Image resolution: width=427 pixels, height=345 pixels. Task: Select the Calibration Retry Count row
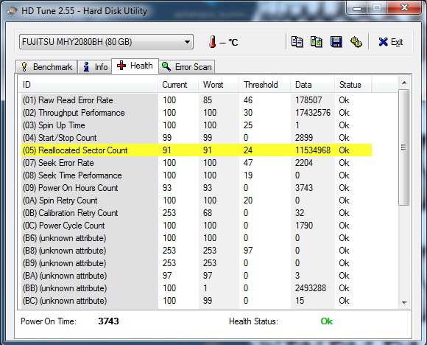coord(197,213)
